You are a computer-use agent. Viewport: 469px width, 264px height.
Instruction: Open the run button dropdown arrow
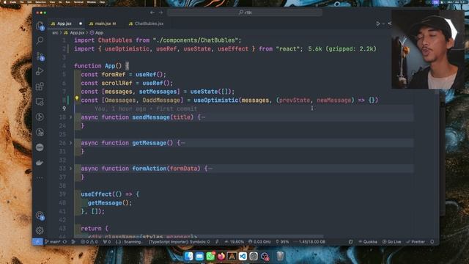pyautogui.click(x=383, y=23)
